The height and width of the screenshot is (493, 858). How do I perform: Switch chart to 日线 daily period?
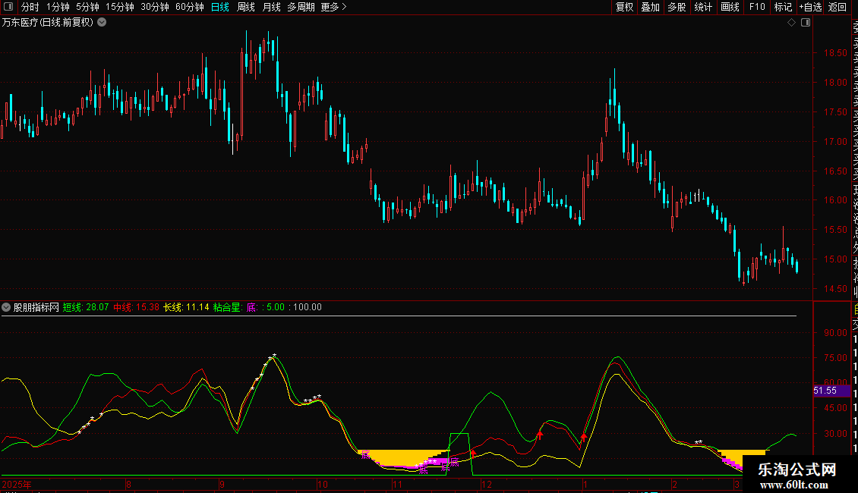click(x=219, y=7)
